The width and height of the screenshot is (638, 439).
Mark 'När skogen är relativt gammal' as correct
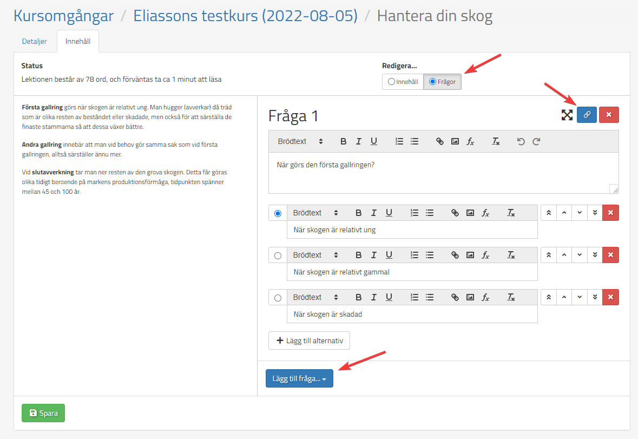(x=278, y=255)
